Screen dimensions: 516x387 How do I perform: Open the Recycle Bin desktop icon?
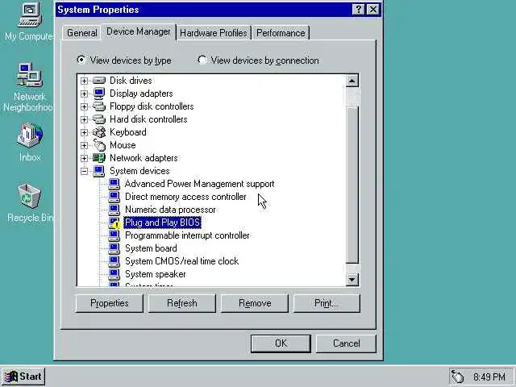pos(30,203)
